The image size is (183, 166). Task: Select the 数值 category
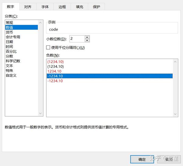[x=21, y=27]
